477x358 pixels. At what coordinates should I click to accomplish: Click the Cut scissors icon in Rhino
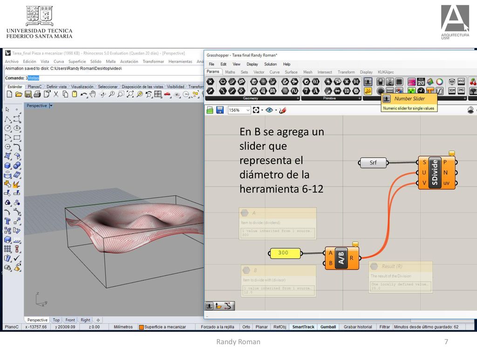(56, 94)
